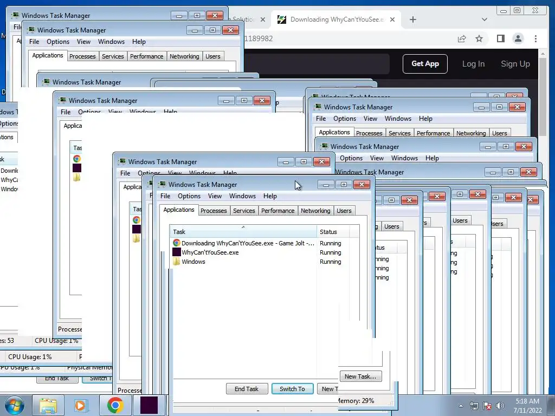Bookmark this page with the star icon
555x416 pixels.
[x=479, y=38]
